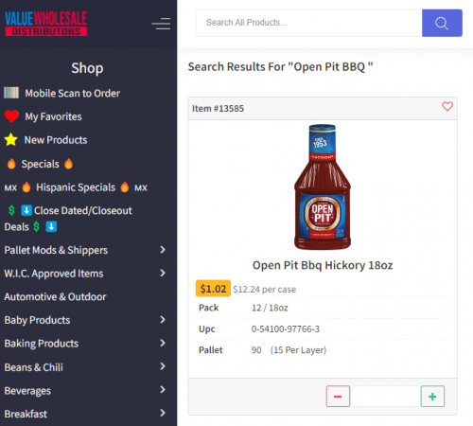Open the Specials menu item
The height and width of the screenshot is (426, 473).
coord(40,164)
